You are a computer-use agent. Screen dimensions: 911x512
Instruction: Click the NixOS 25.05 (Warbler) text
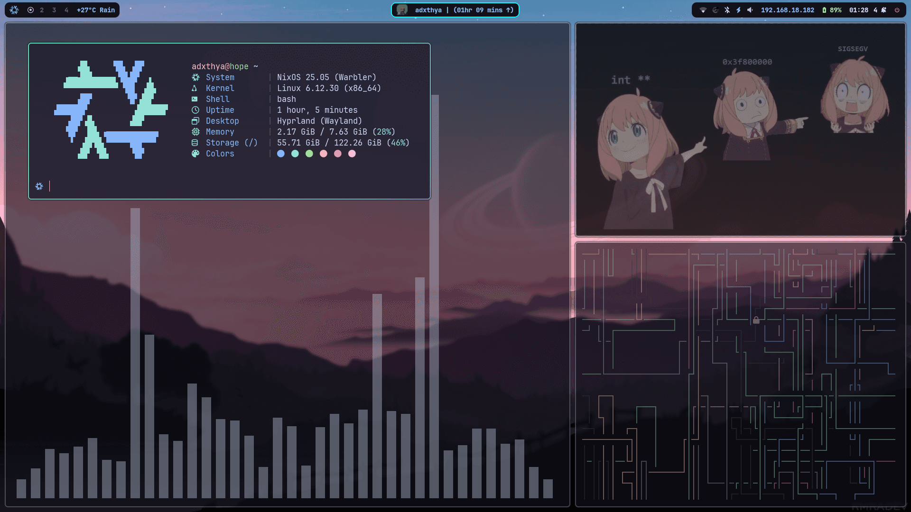(327, 77)
